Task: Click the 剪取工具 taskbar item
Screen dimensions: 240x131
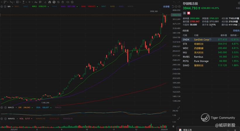Action: [x=187, y=130]
